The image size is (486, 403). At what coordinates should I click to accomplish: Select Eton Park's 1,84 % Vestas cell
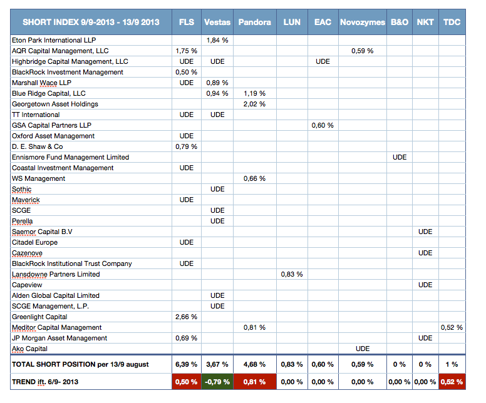(217, 40)
